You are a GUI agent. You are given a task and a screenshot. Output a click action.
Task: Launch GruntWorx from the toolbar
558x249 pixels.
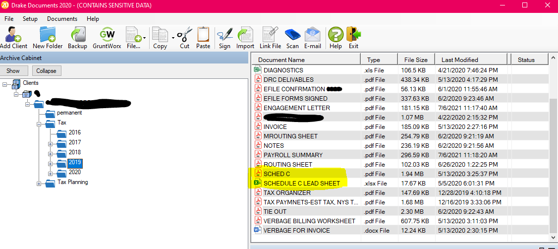coord(107,38)
